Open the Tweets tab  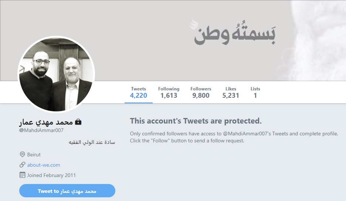139,92
